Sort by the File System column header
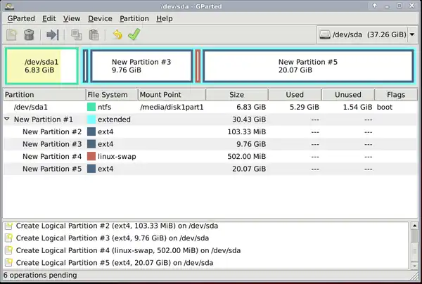422x284 pixels. (108, 95)
